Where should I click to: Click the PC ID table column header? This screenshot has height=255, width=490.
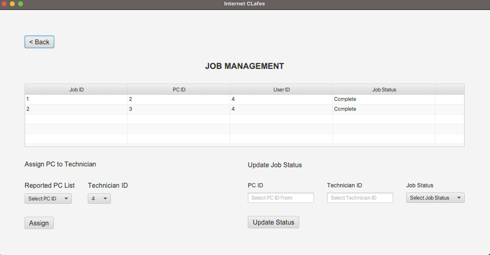click(179, 90)
